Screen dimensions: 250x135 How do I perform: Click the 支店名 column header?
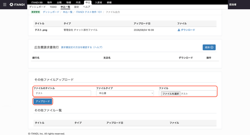tap(107, 58)
